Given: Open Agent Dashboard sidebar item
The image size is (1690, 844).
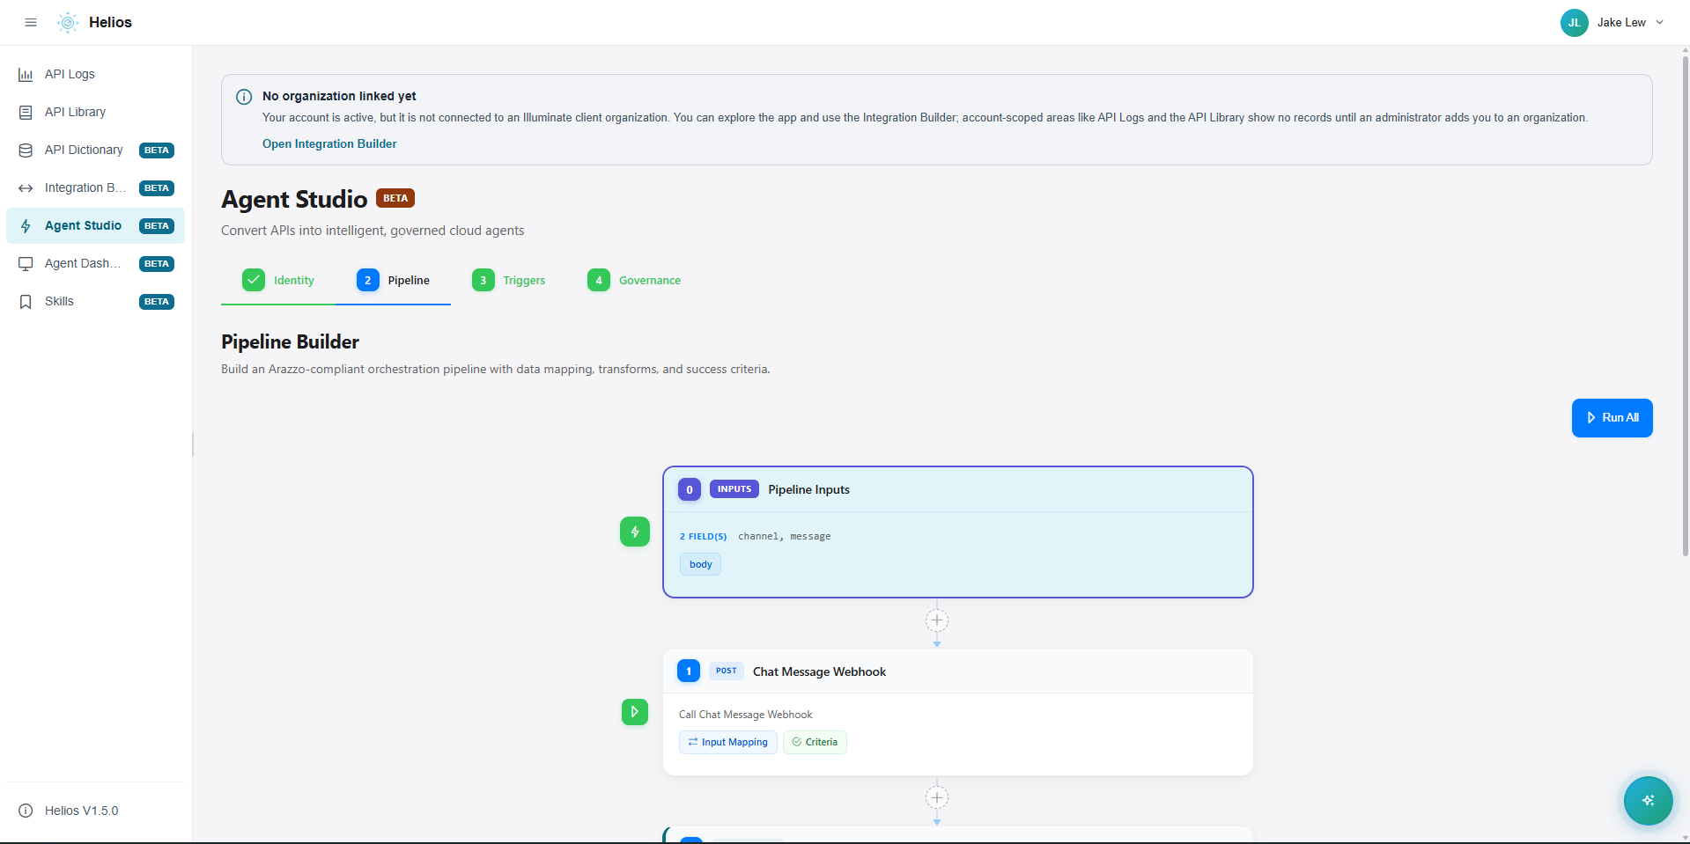Looking at the screenshot, I should [95, 263].
